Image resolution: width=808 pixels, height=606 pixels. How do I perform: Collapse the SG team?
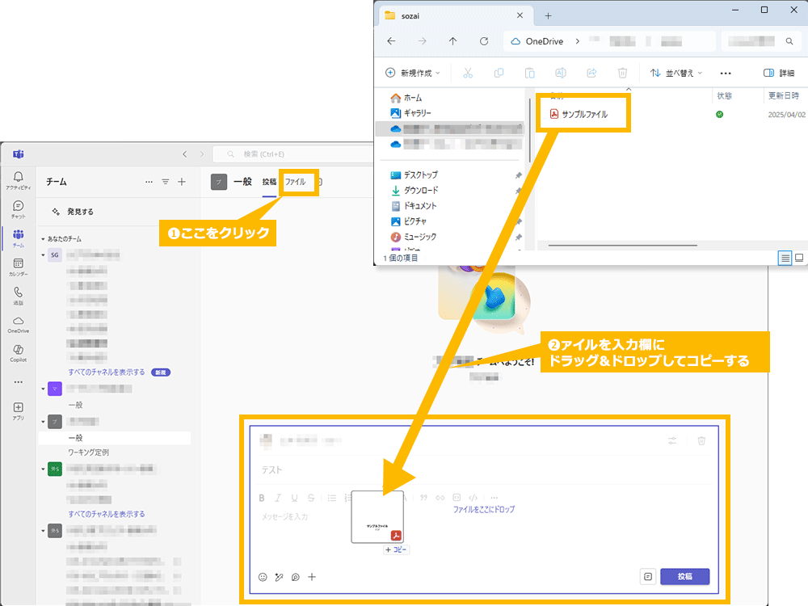(x=44, y=255)
